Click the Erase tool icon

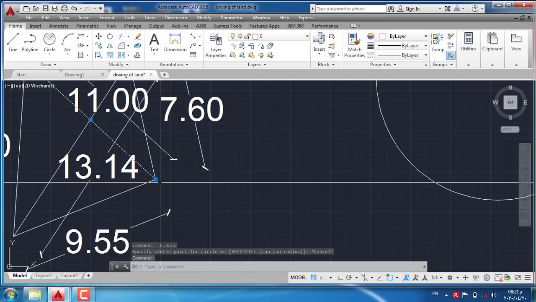[x=137, y=36]
